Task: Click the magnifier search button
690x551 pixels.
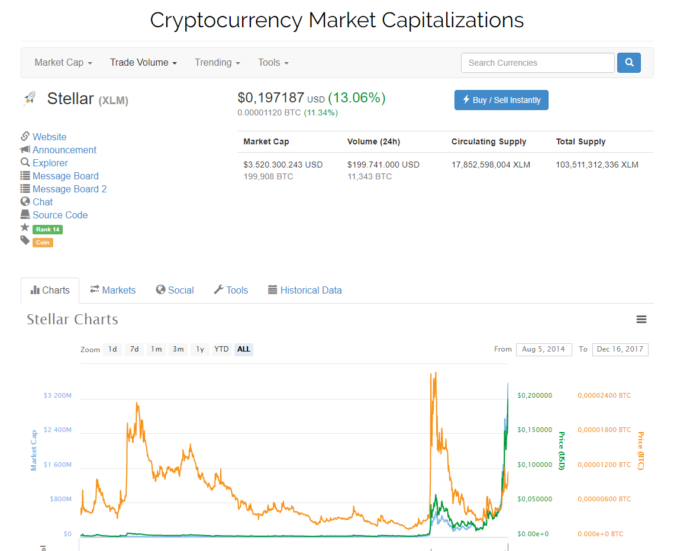Action: coord(628,62)
